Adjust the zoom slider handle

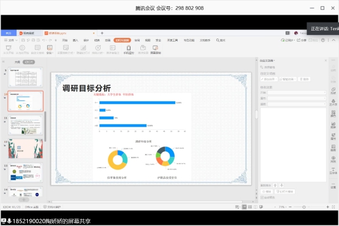pyautogui.click(x=304, y=207)
